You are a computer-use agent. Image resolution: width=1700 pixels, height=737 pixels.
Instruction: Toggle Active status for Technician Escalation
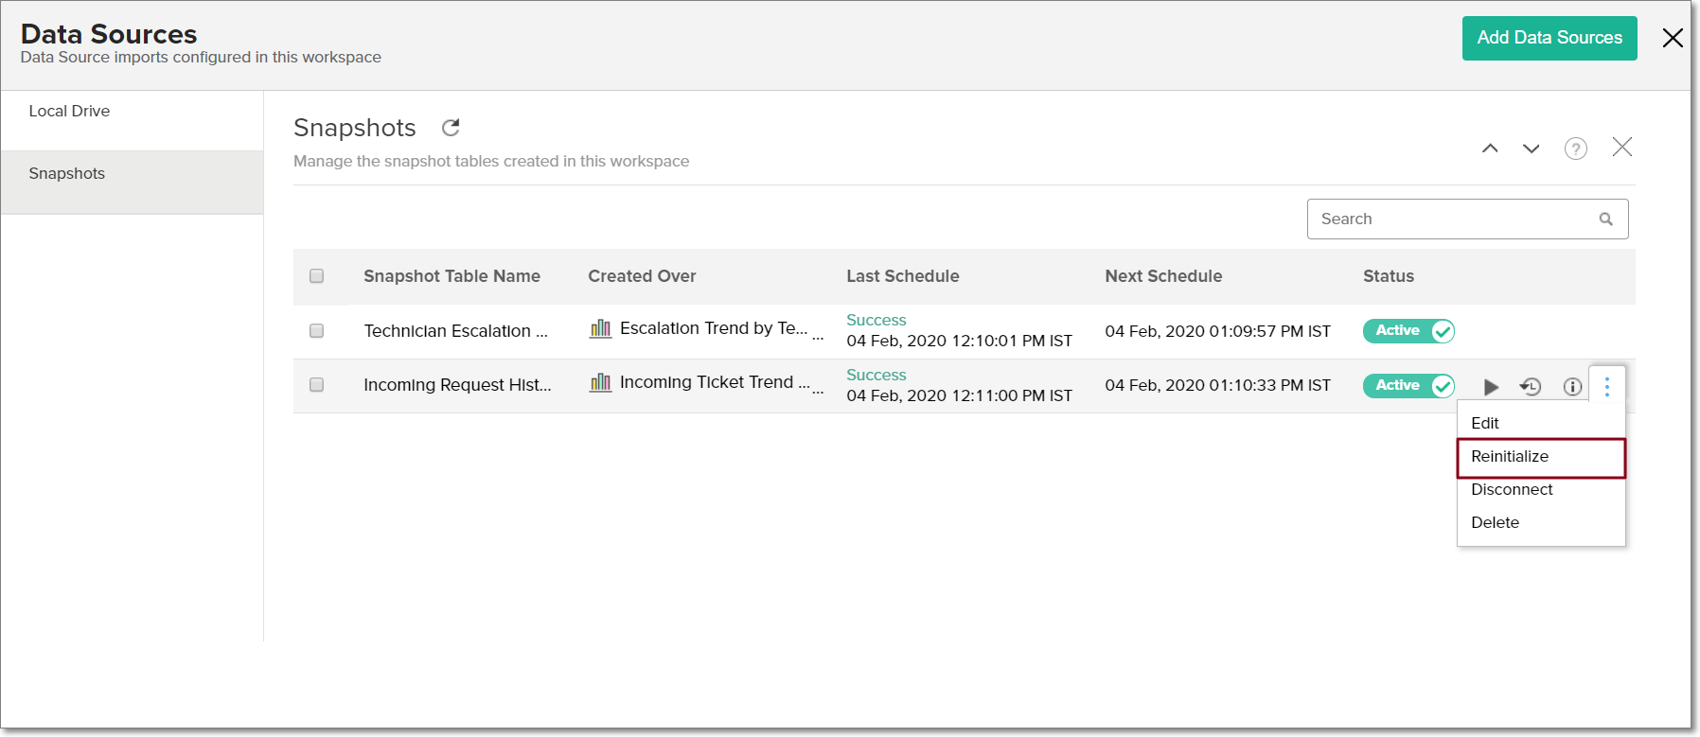[1408, 331]
